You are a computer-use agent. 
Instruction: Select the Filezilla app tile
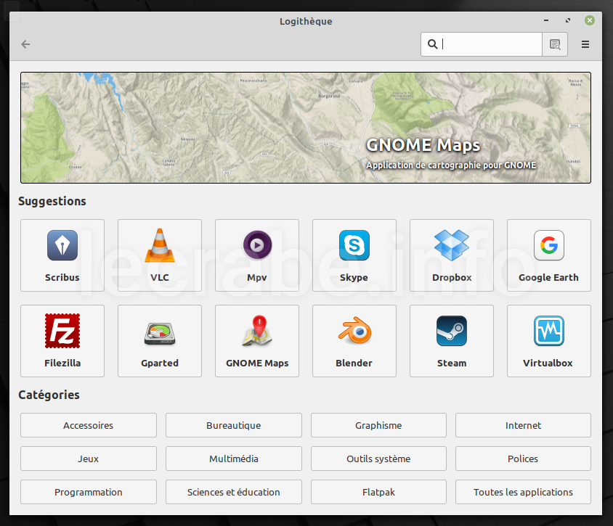pyautogui.click(x=62, y=341)
